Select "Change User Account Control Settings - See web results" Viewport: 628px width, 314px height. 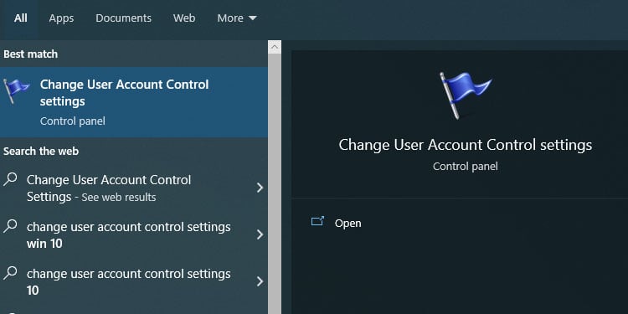[x=134, y=188]
